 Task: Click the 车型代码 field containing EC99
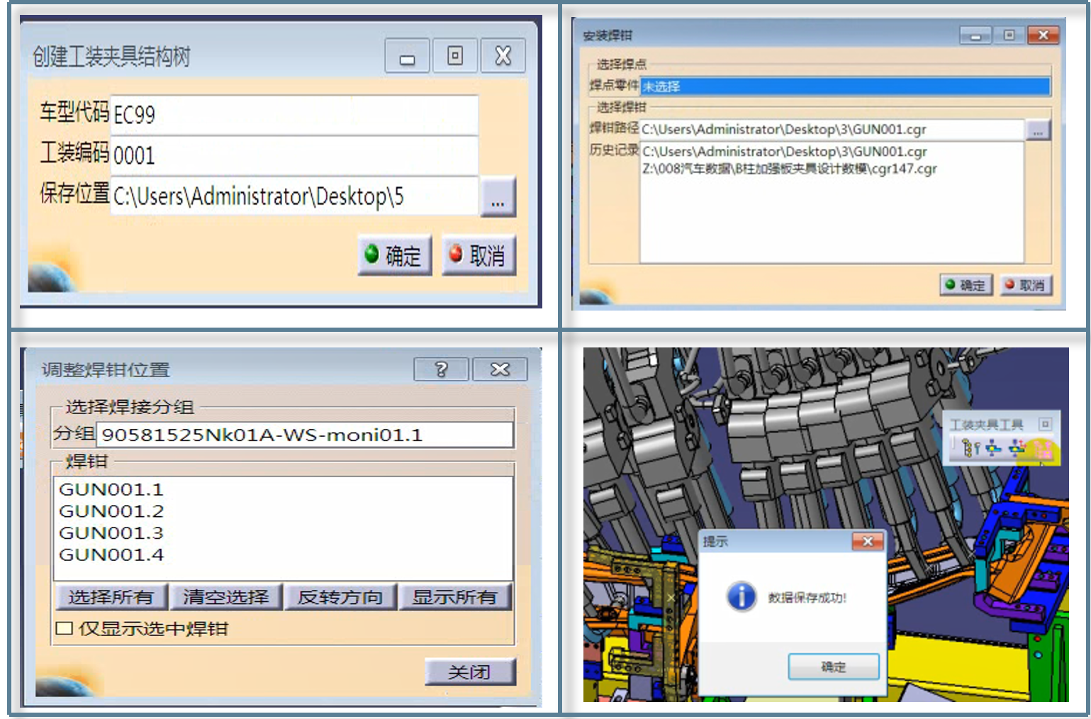click(x=294, y=115)
